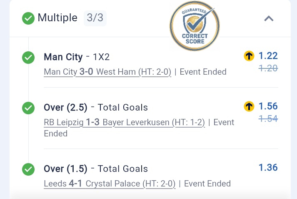Click the yellow odds-up arrow beside 1.22
Viewport: 297px width, 199px height.
[249, 56]
